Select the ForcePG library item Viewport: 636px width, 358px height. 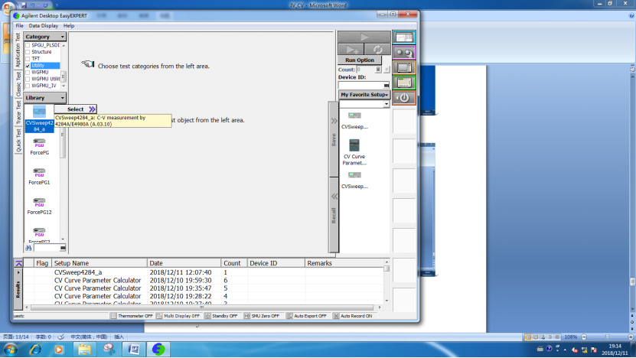pos(39,147)
